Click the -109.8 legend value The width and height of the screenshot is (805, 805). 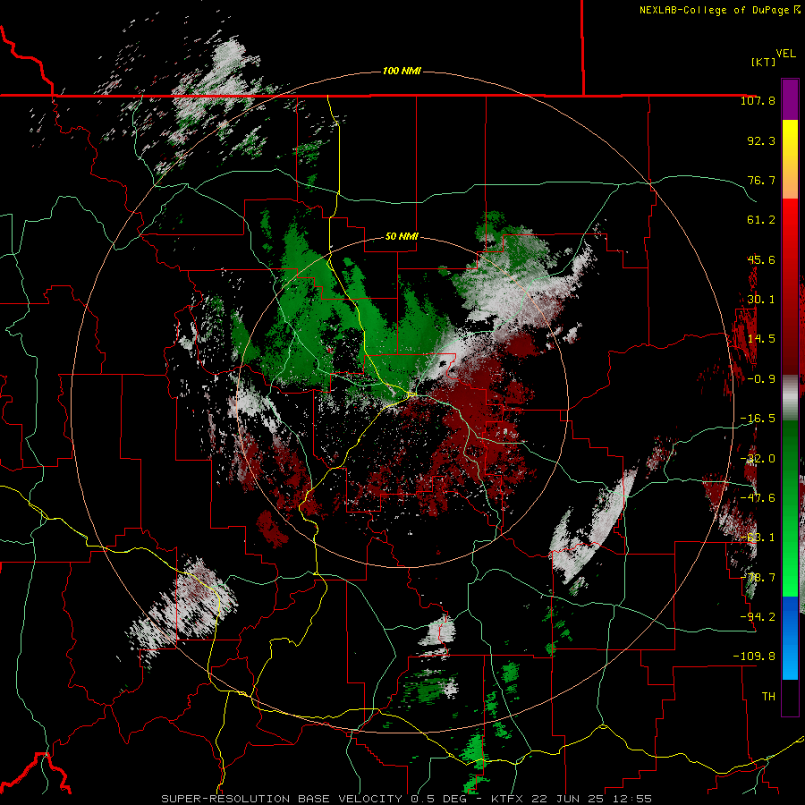click(x=754, y=657)
